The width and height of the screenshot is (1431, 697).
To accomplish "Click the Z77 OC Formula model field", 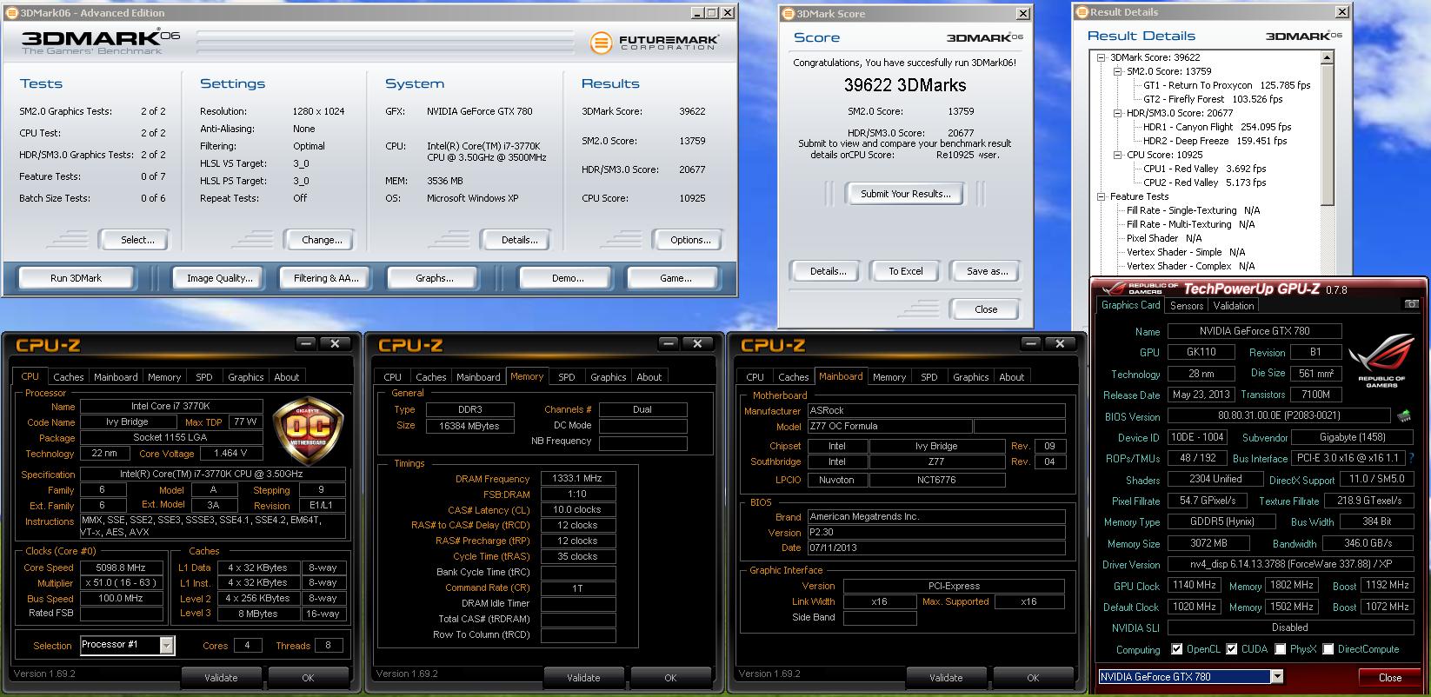I will click(889, 427).
